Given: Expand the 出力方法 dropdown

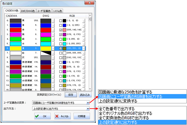Looking at the screenshot, I should coord(88,109).
